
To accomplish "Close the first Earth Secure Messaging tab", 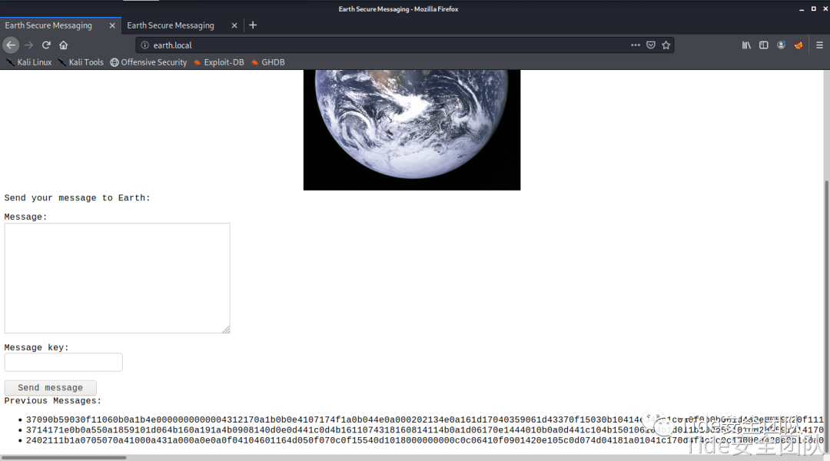I will (112, 25).
